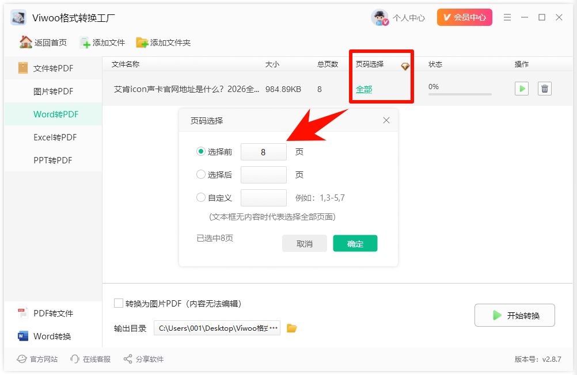Select Word转PDF in the sidebar
Screen dimensions: 577x375
[x=53, y=114]
